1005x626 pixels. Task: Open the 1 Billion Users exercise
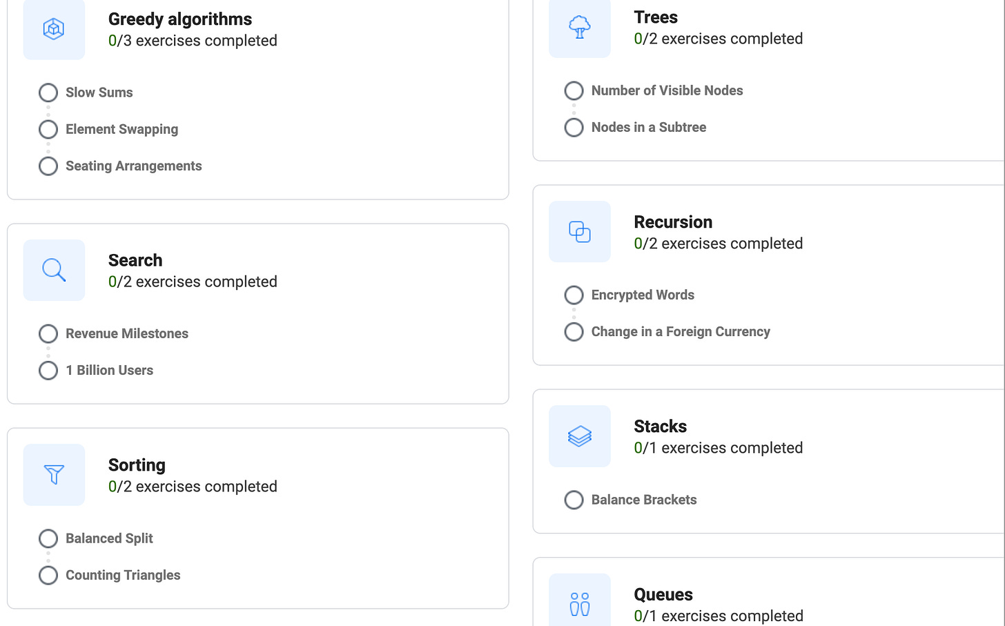(x=109, y=370)
